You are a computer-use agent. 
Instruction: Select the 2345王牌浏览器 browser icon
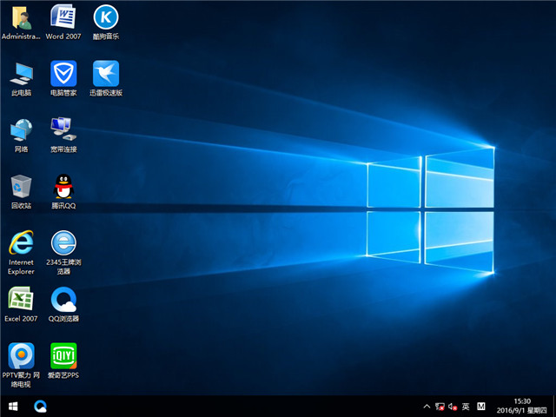click(63, 243)
